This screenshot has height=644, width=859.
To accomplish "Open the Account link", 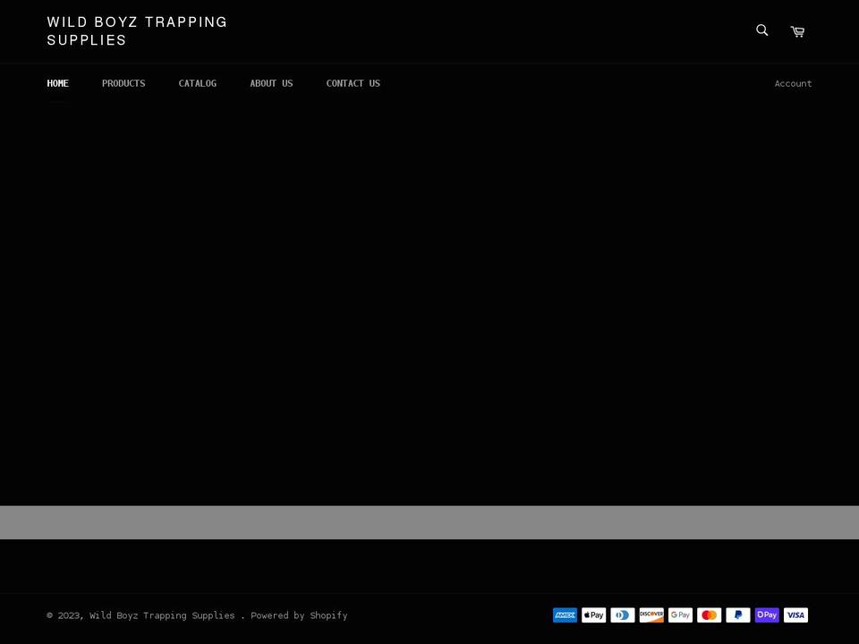I will tap(793, 83).
